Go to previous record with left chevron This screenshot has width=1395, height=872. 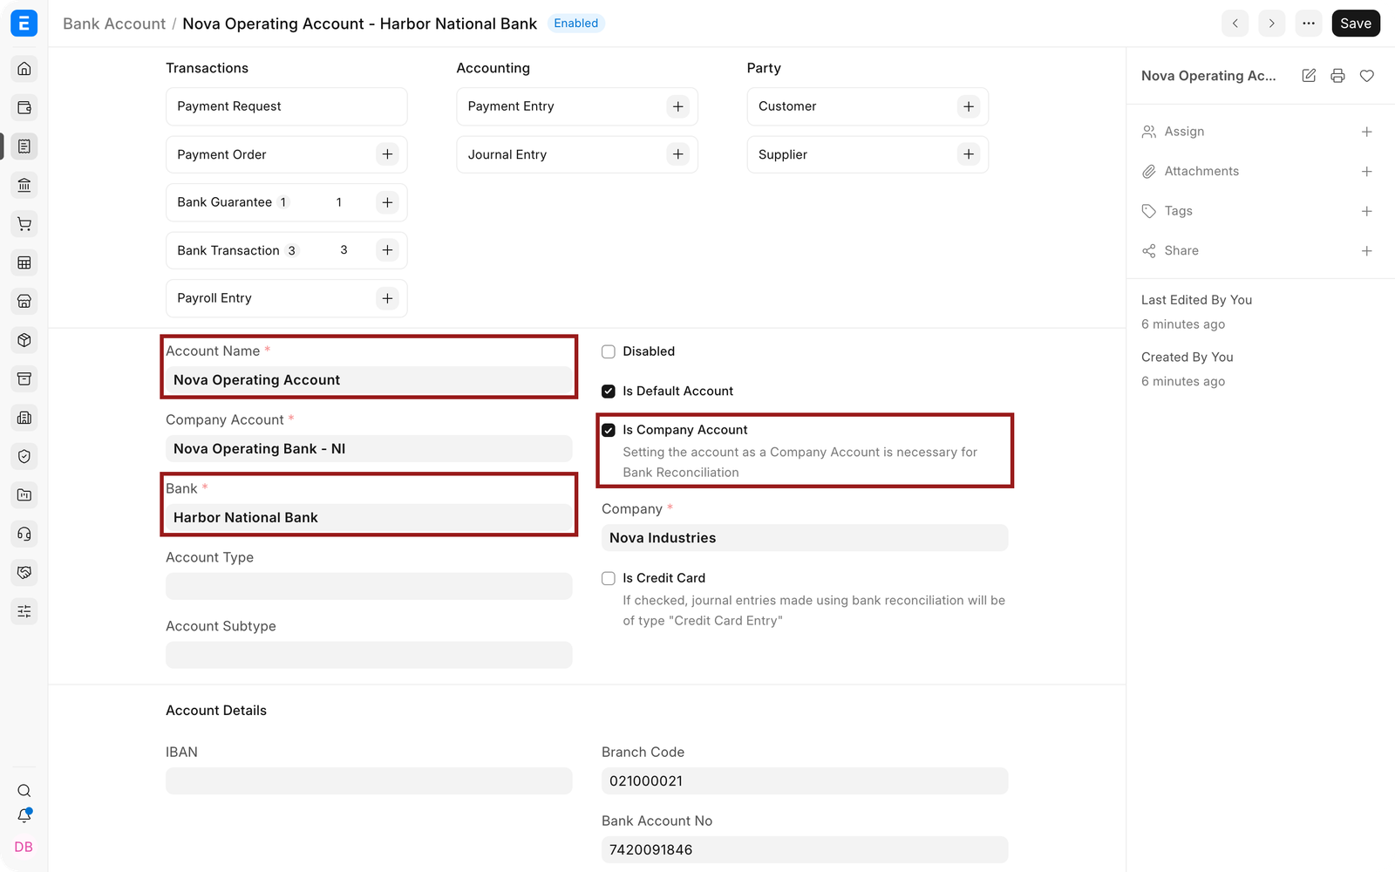pos(1235,24)
